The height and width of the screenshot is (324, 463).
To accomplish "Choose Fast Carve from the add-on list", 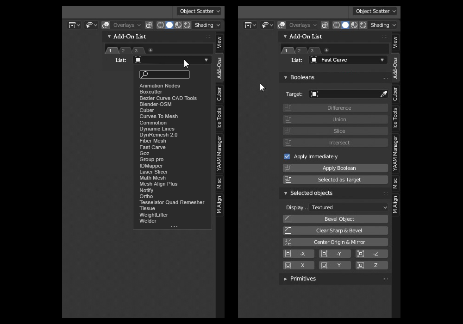I will (152, 147).
